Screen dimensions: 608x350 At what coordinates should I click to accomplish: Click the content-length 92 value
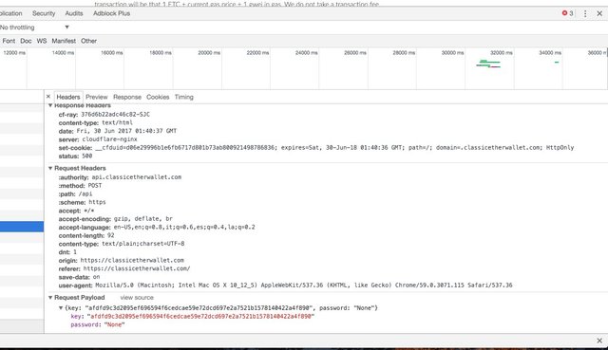click(x=111, y=235)
